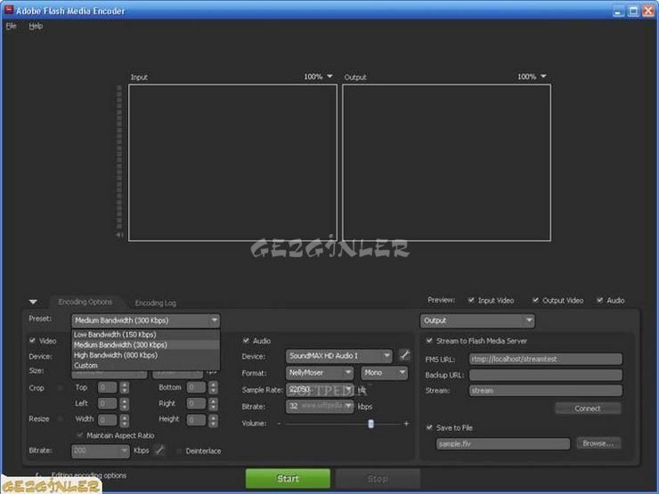
Task: Increment the Crop Top stepper
Action: coord(125,385)
